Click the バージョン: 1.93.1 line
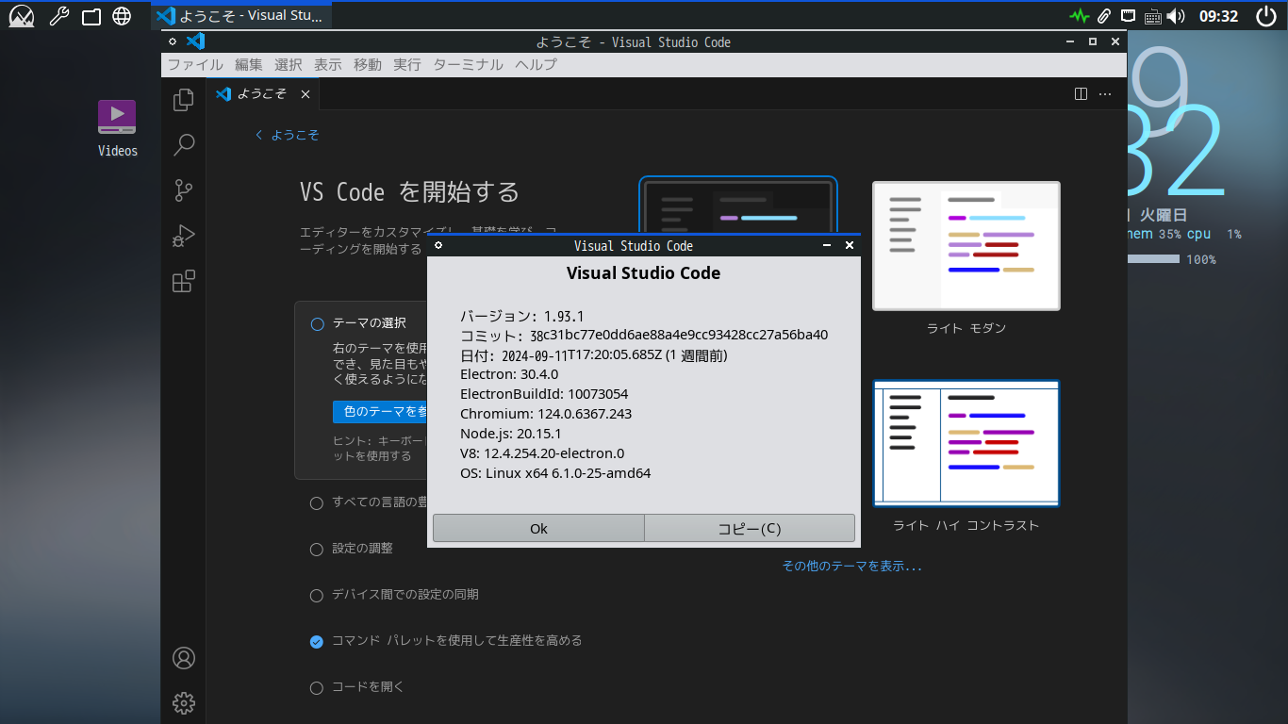 point(522,316)
